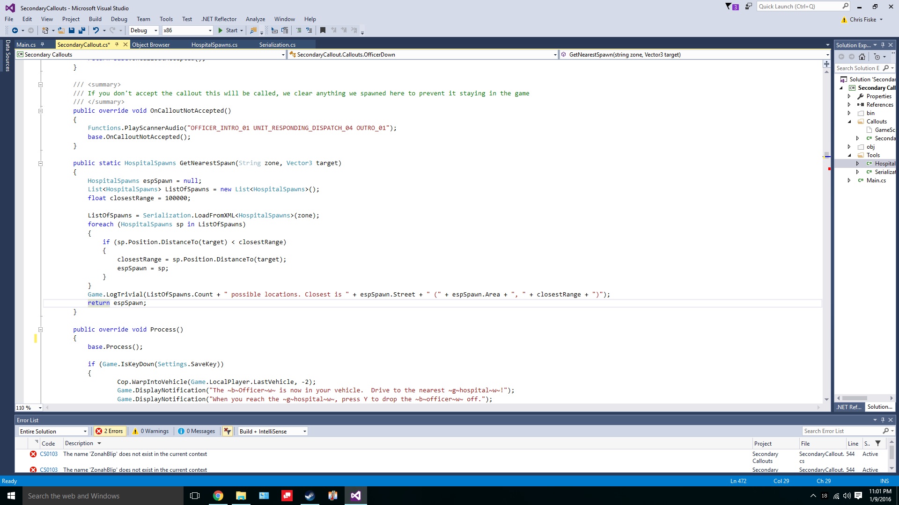This screenshot has height=505, width=899.
Task: Click the Undo arrow icon
Action: tap(96, 30)
